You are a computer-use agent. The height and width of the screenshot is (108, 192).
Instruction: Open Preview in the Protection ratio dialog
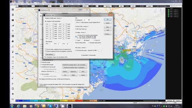(x=107, y=34)
